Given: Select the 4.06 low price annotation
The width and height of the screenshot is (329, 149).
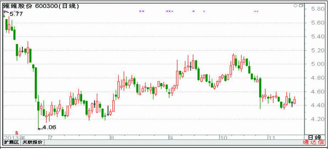Looking at the screenshot, I should 49,127.
